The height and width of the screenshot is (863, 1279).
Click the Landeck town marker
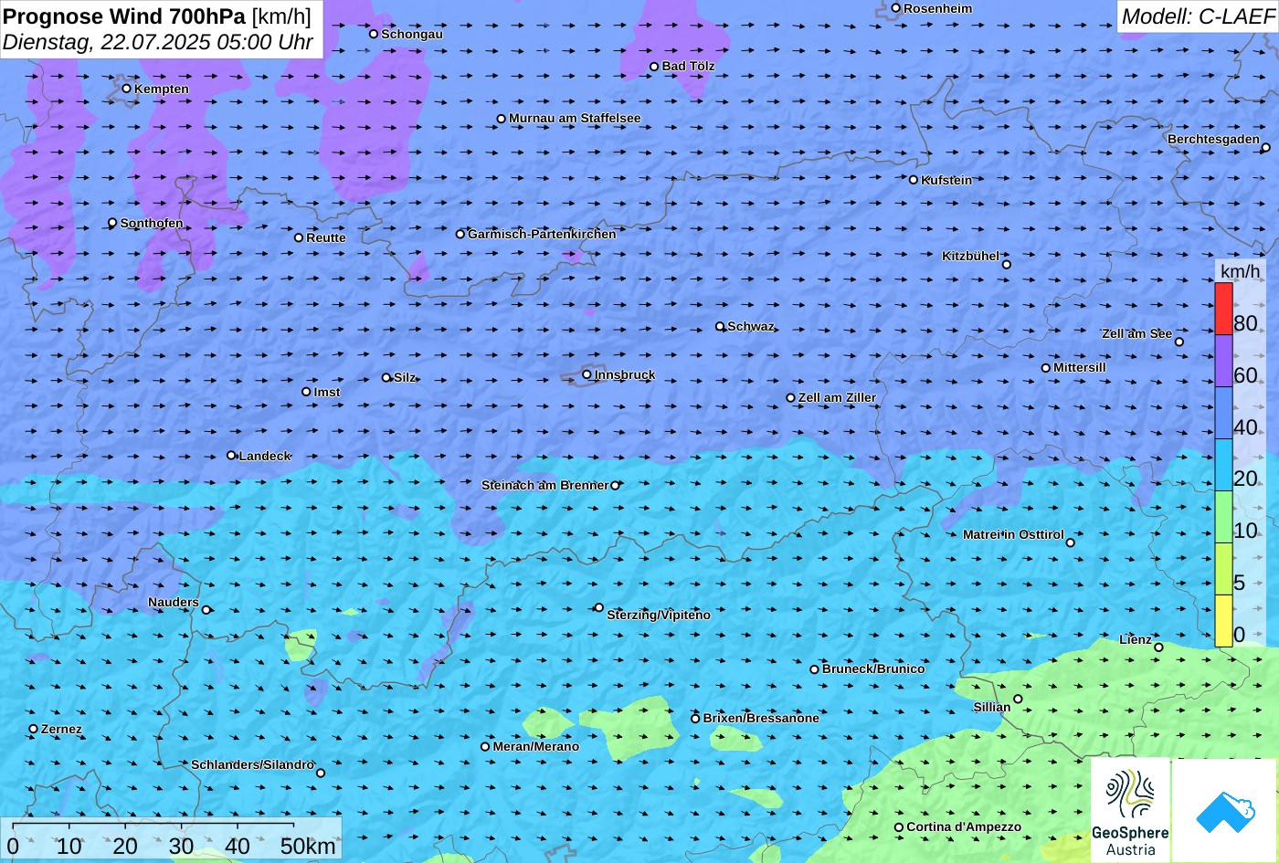click(231, 456)
